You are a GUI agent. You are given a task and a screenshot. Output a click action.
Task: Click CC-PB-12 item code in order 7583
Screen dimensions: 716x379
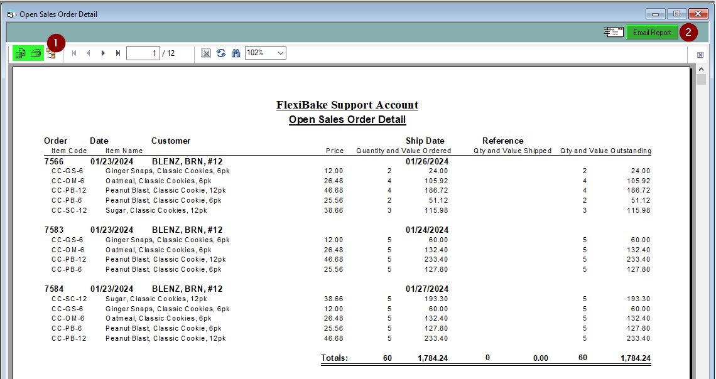coord(69,260)
